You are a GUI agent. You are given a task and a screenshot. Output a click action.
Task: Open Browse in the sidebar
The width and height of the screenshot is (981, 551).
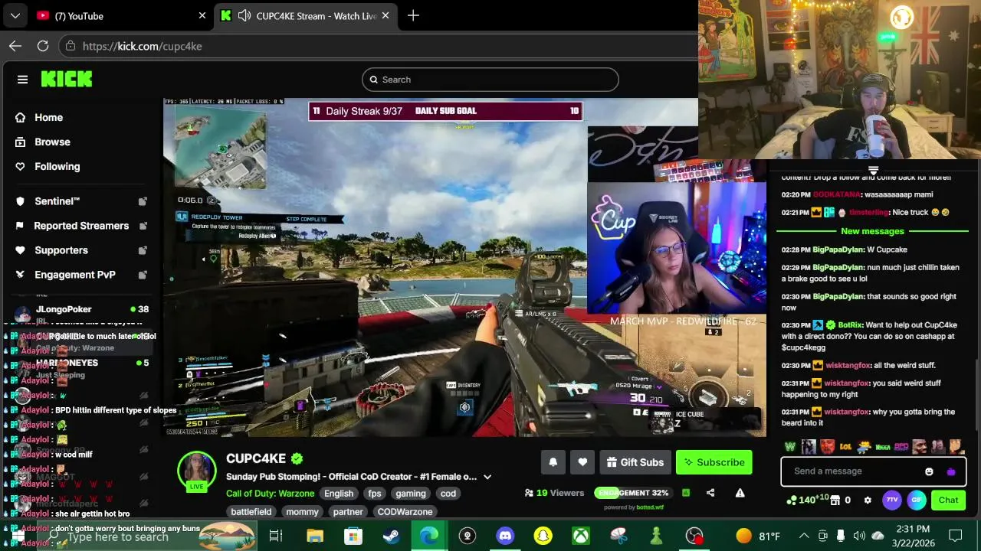pos(52,142)
